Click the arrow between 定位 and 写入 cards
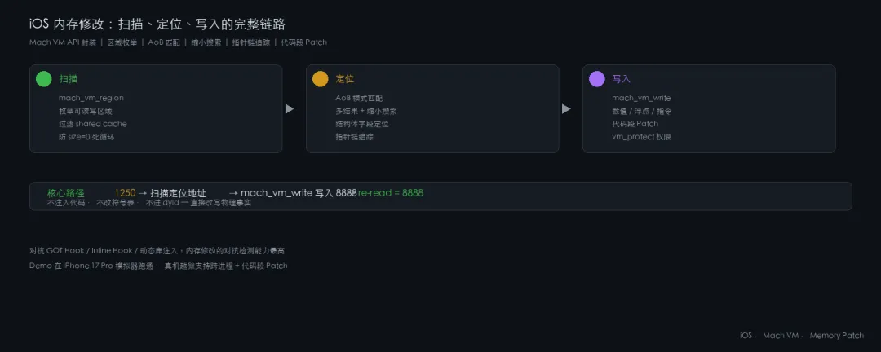Viewport: 881px width, 352px height. coord(566,109)
